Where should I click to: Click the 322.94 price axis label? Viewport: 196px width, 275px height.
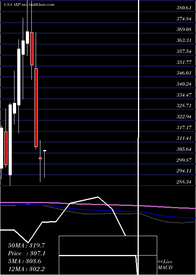click(184, 117)
